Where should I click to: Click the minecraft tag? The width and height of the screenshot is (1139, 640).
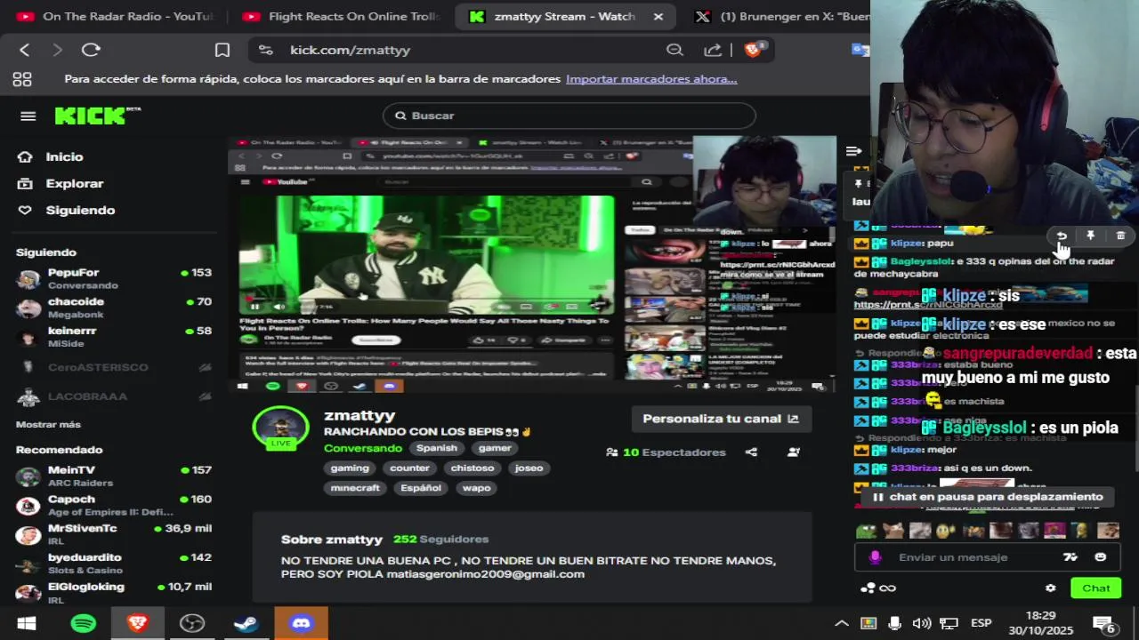[355, 487]
